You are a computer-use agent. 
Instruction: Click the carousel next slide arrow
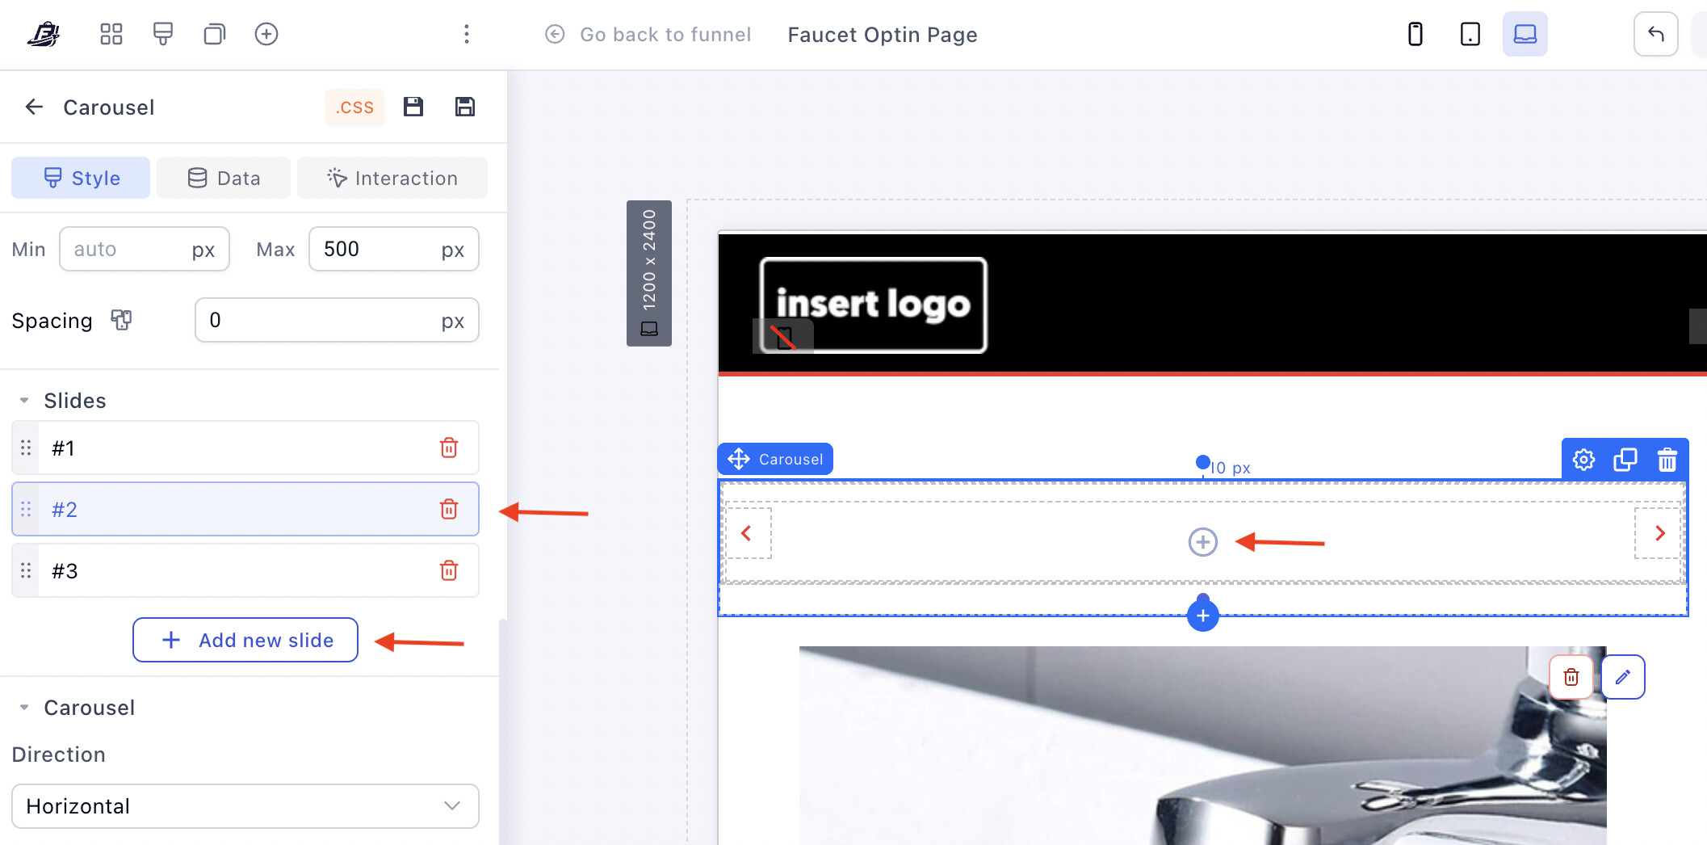tap(1660, 533)
